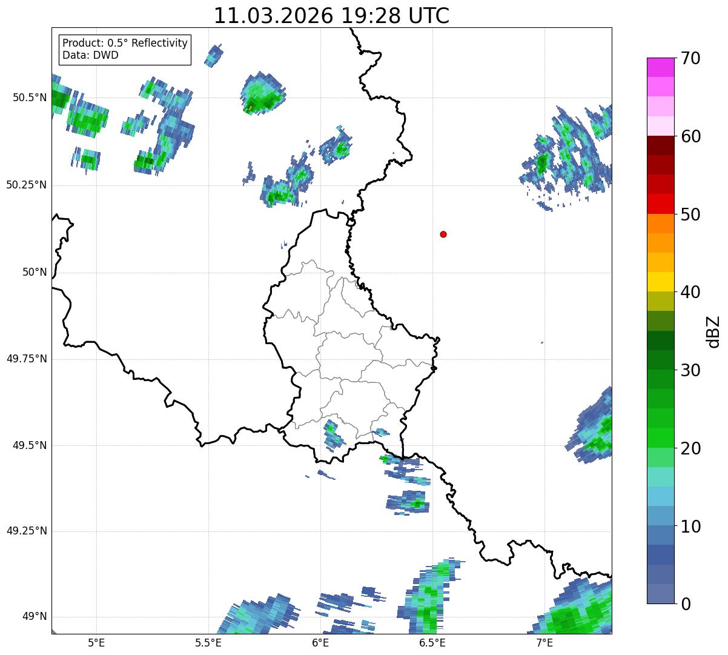Click the 49.75°N latitude label
The image size is (728, 655).
click(26, 359)
